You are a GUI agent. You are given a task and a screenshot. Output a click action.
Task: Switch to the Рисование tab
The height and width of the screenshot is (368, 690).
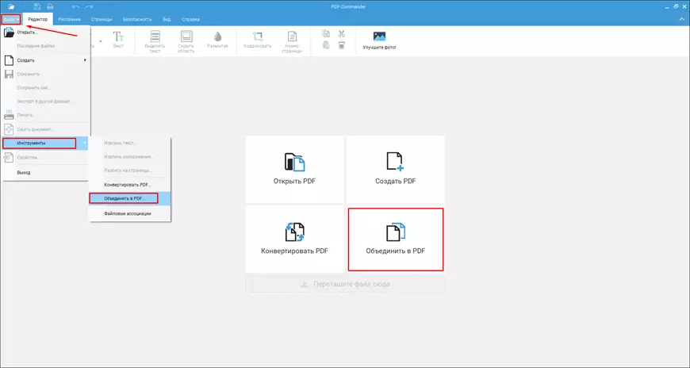[x=70, y=19]
